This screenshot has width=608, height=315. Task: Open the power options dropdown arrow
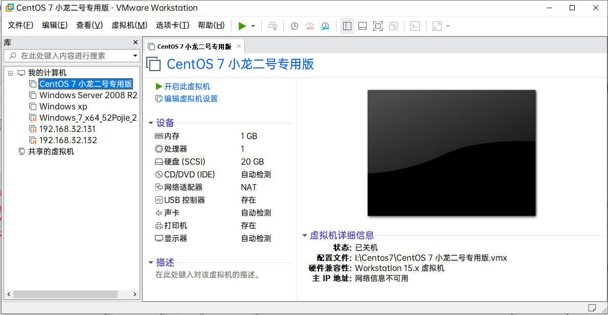click(253, 26)
